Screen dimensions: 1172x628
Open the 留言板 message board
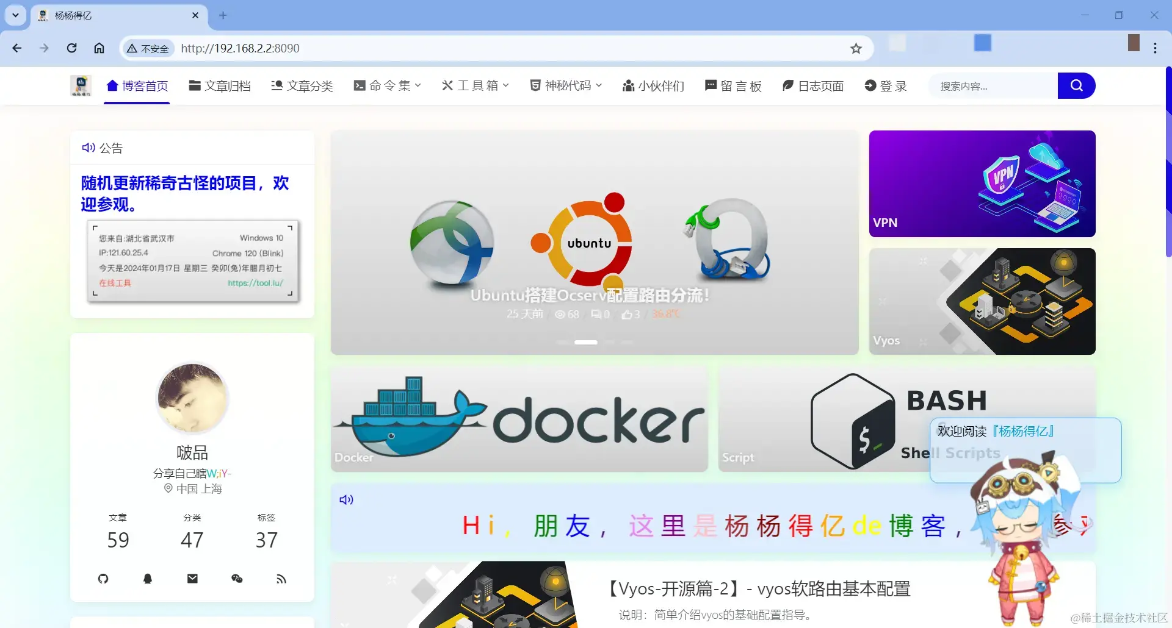[x=734, y=86]
